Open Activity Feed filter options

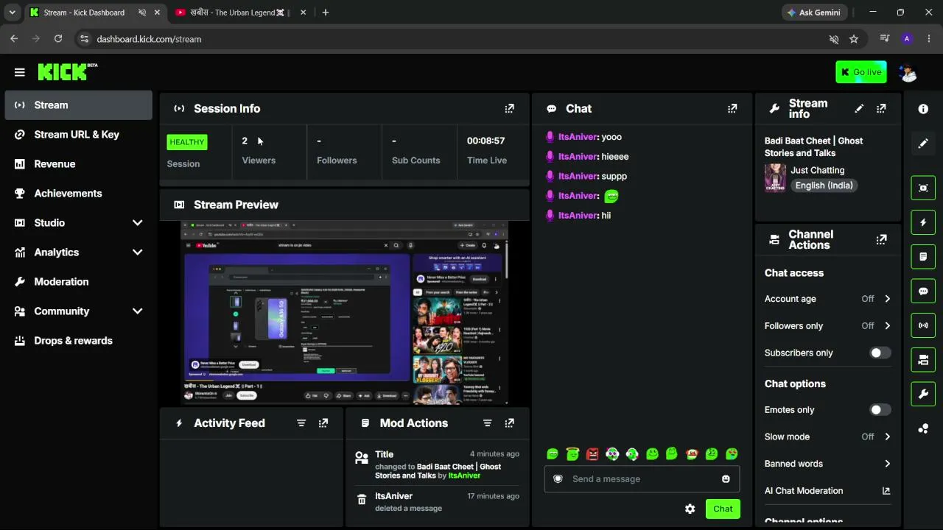pyautogui.click(x=301, y=423)
